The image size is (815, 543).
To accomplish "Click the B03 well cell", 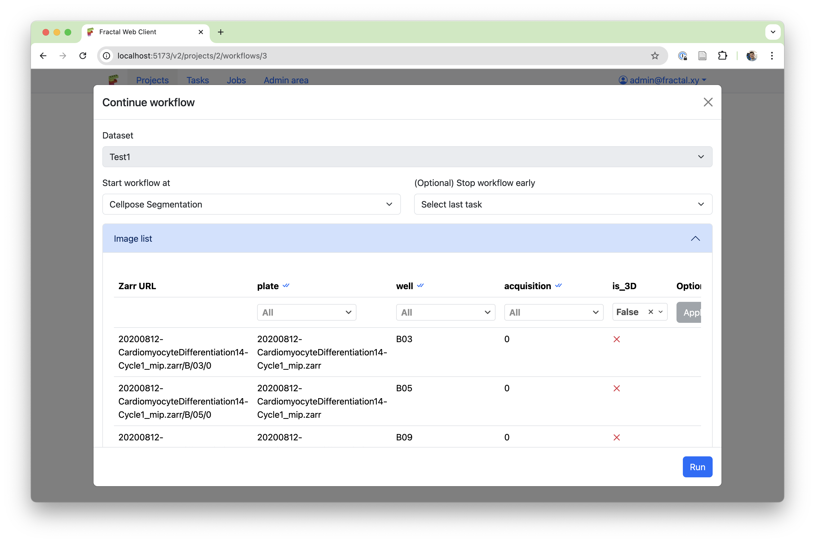I will 404,339.
